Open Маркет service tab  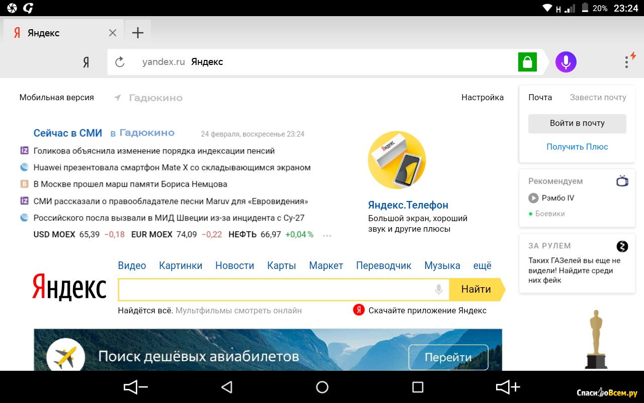326,265
